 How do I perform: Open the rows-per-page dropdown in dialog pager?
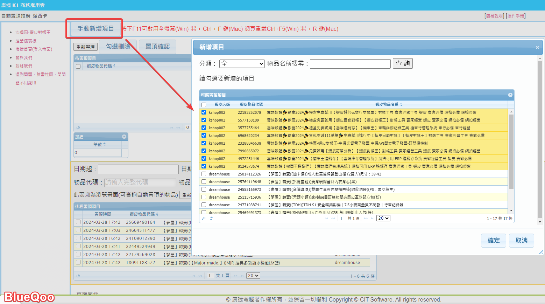pos(383,218)
